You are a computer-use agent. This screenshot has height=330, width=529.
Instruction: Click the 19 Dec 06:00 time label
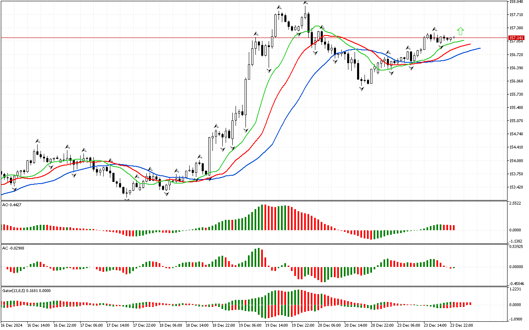tap(250, 325)
